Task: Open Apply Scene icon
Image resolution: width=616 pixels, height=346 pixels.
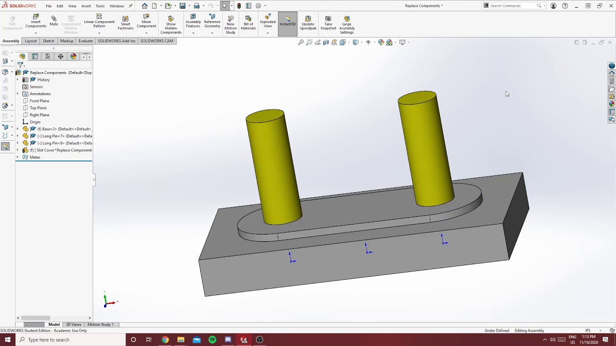Action: tap(389, 42)
